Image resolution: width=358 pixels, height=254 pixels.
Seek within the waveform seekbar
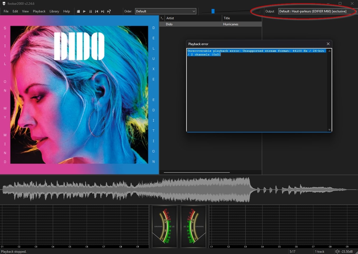coord(179,189)
